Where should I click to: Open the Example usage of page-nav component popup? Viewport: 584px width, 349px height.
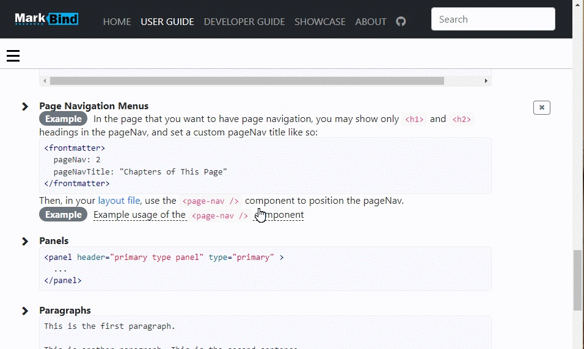click(x=199, y=215)
